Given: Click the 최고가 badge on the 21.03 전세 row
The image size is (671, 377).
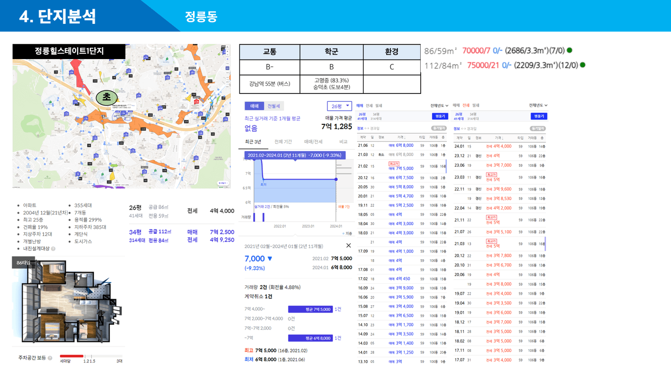Looking at the screenshot, I should pos(491,241).
